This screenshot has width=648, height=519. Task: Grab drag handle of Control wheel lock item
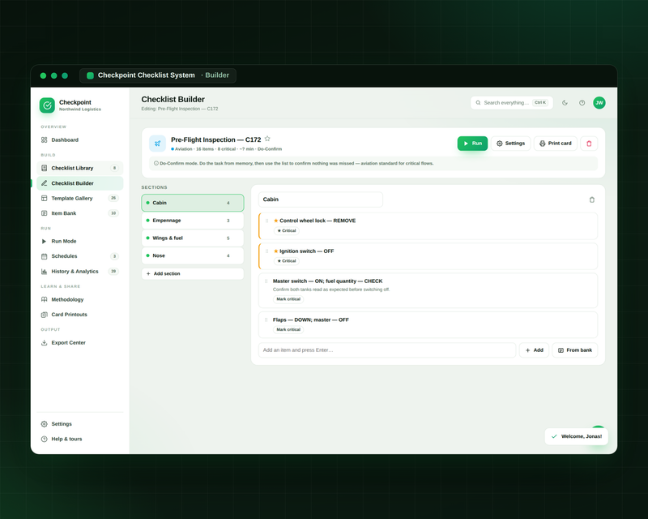(266, 221)
